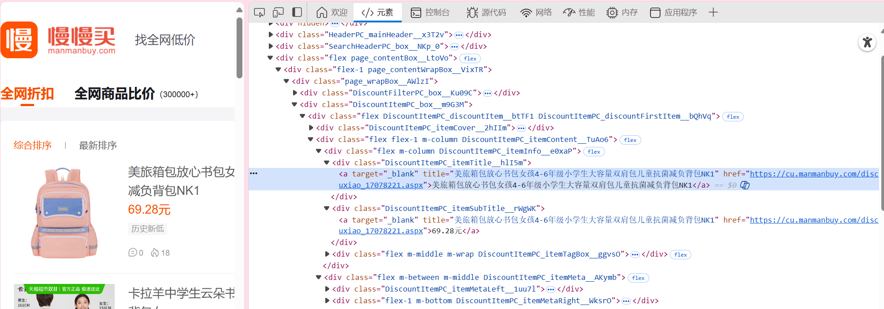Collapse the DiscountItemPC_box__m9G3M div
Screen dimensions: 884x309
[x=294, y=104]
